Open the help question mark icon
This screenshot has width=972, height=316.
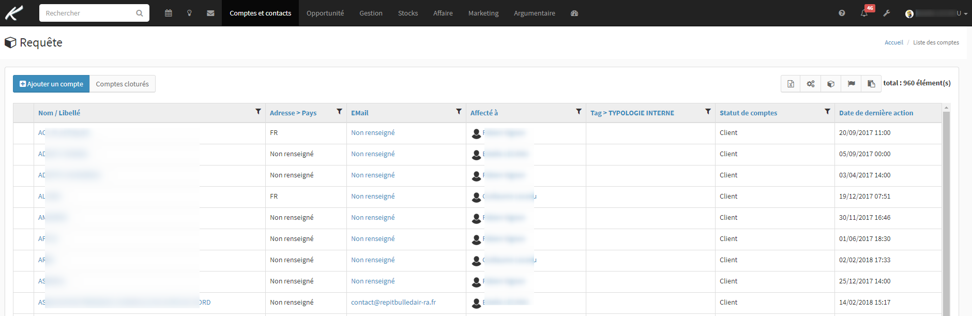[842, 13]
